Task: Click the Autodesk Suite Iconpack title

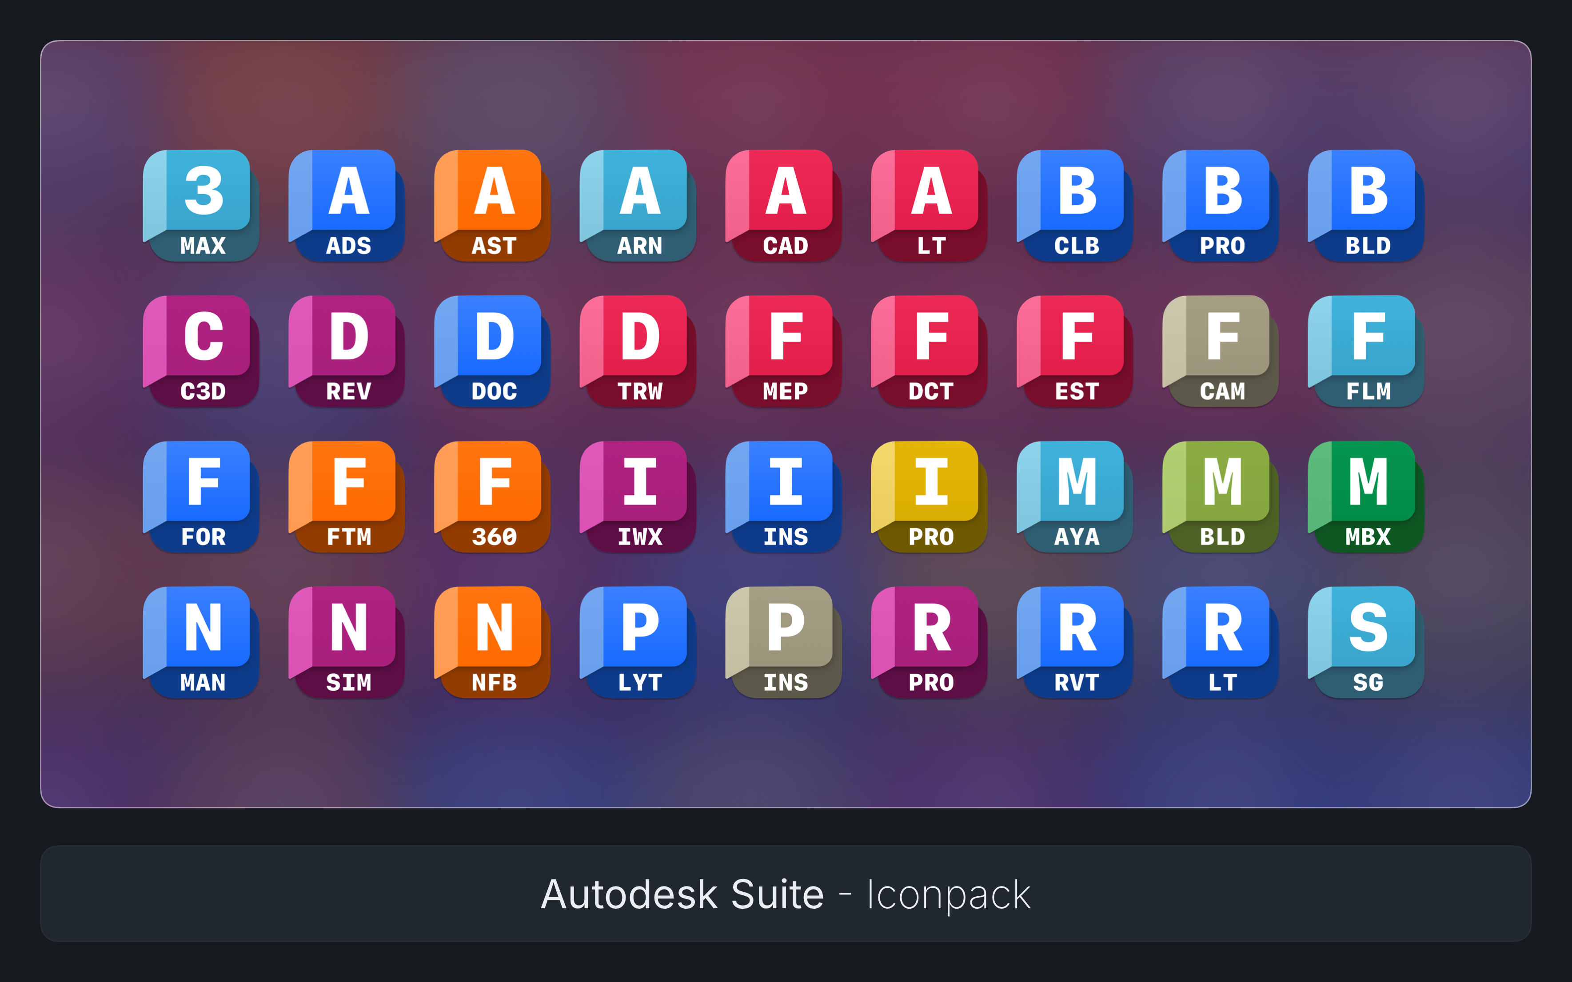Action: [786, 895]
